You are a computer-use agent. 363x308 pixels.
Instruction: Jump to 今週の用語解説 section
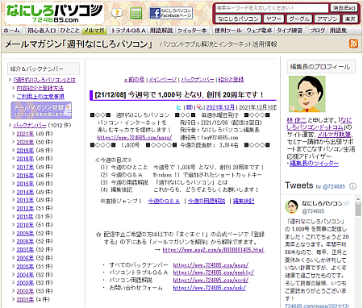point(207,201)
